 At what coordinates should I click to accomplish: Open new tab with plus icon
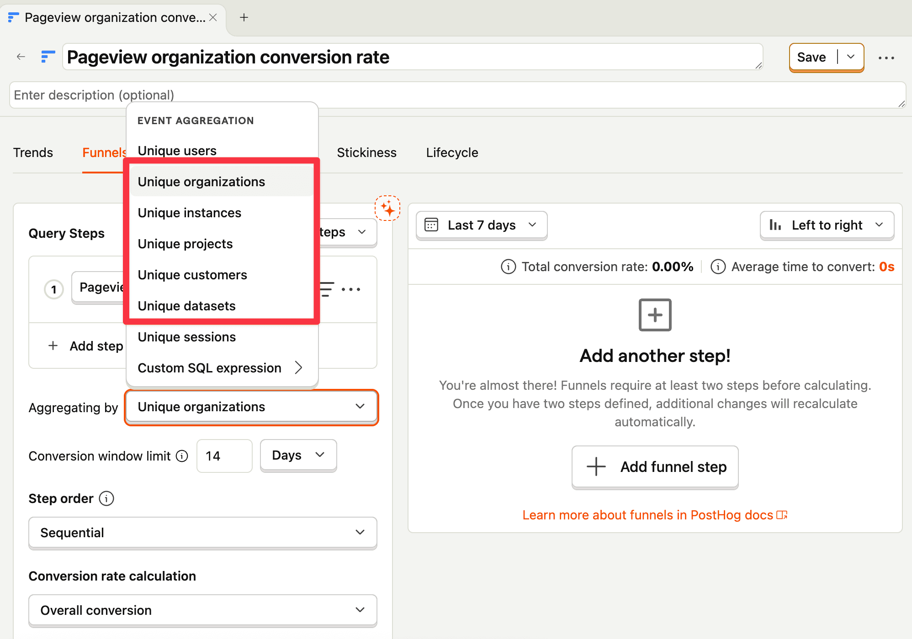tap(244, 17)
